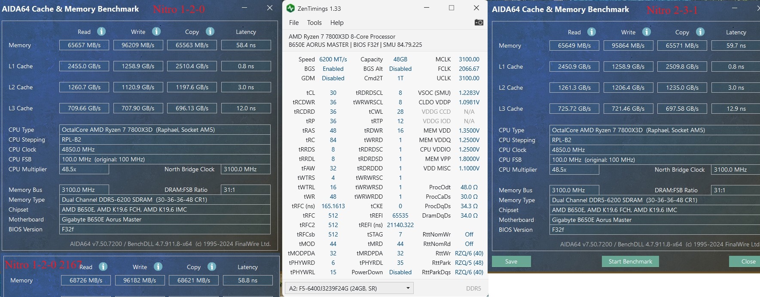Click Write info icon in Nitro 1-2-0 2167 window
760x297 pixels.
(158, 267)
